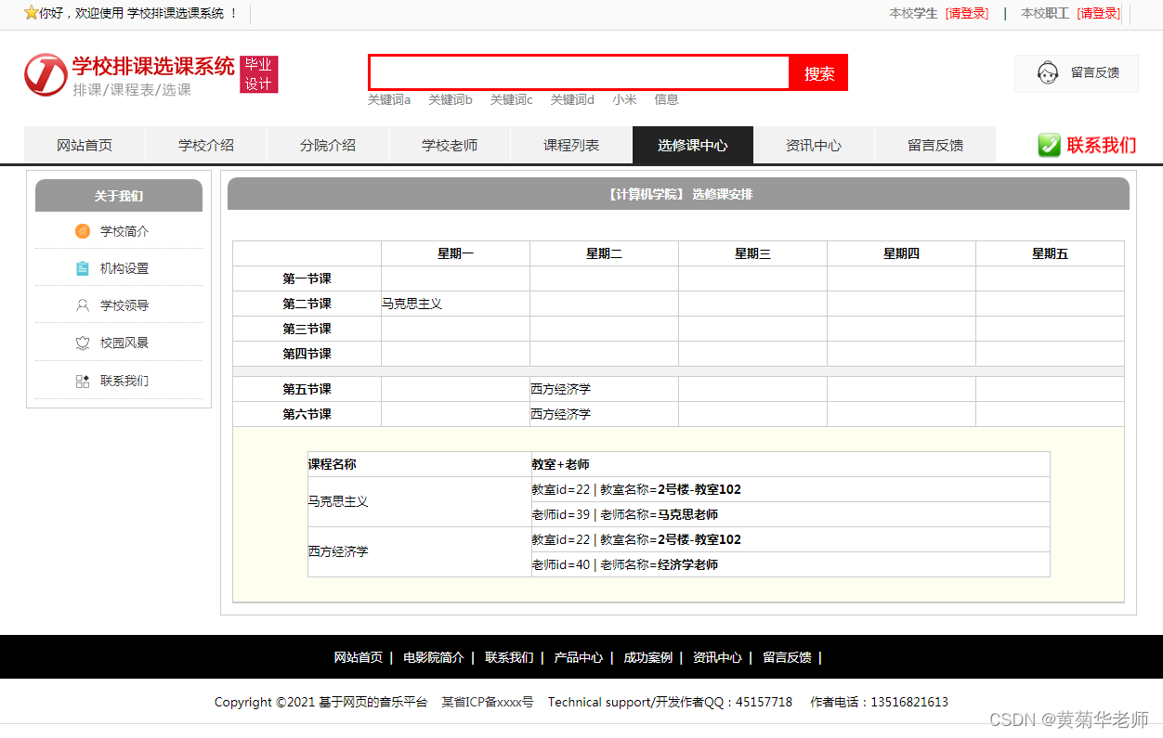The width and height of the screenshot is (1163, 738).
Task: Go to the 课程列表 navigation tab
Action: pos(570,145)
